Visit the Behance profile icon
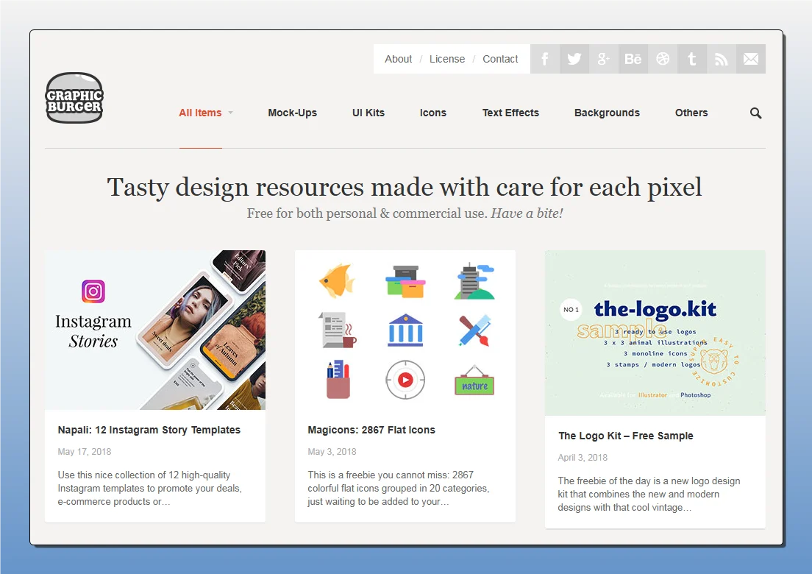Image resolution: width=812 pixels, height=574 pixels. coord(633,59)
